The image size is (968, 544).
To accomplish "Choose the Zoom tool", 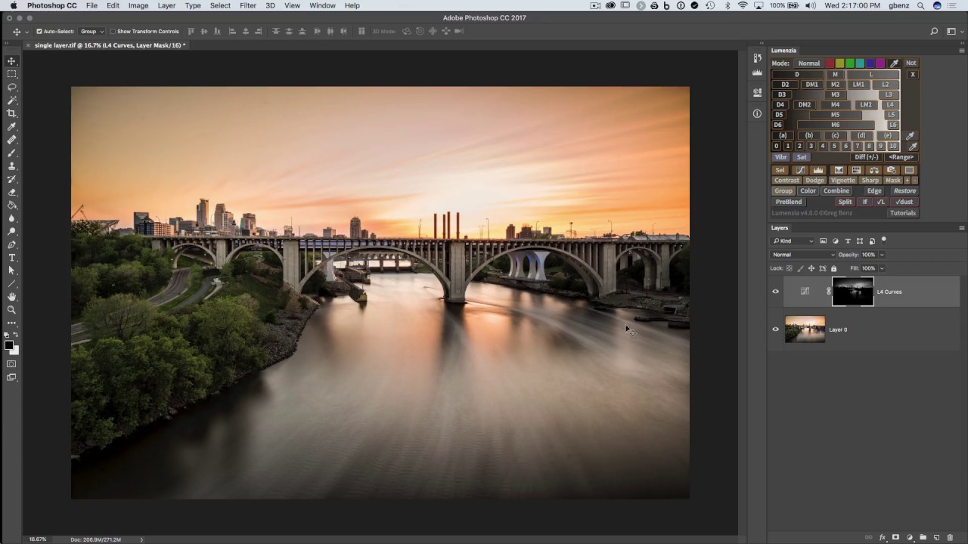I will (x=11, y=310).
